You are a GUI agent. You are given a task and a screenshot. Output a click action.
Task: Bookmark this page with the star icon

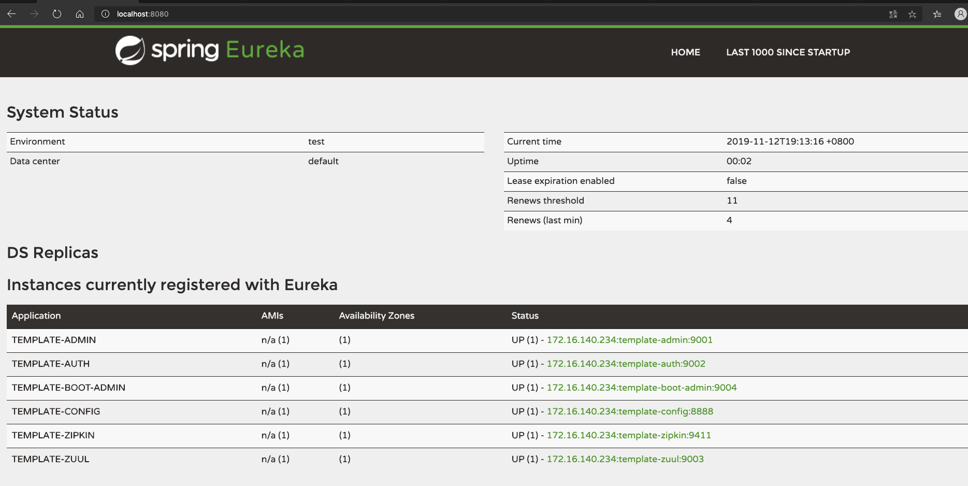coord(913,14)
